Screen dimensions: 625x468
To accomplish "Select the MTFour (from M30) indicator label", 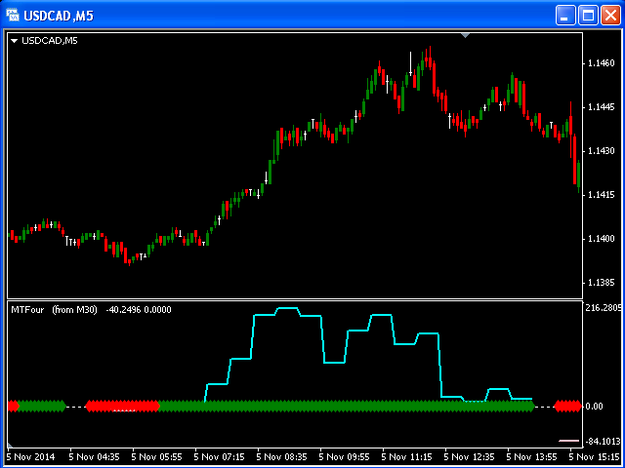I will (x=54, y=309).
